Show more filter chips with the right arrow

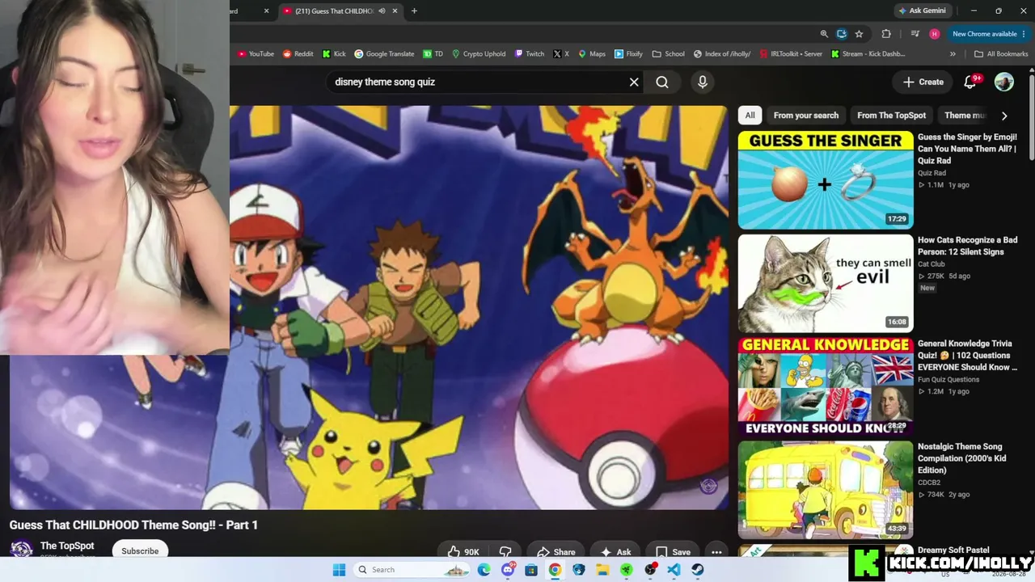[x=1004, y=116]
